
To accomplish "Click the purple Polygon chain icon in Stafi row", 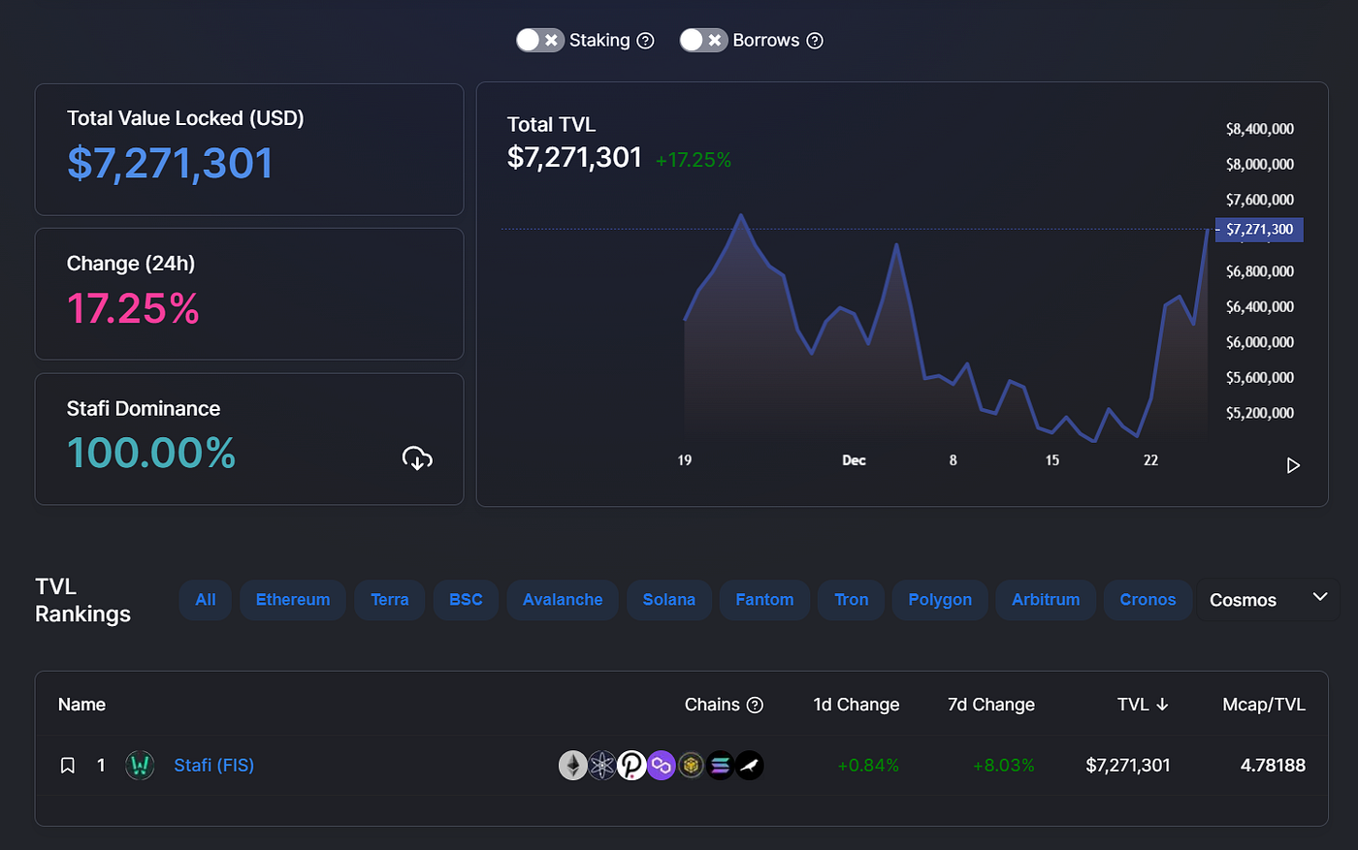I will 662,766.
